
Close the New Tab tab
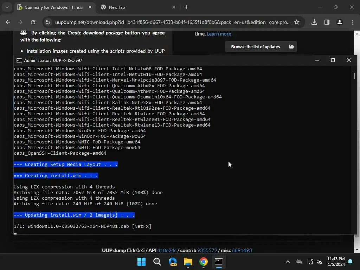click(174, 7)
